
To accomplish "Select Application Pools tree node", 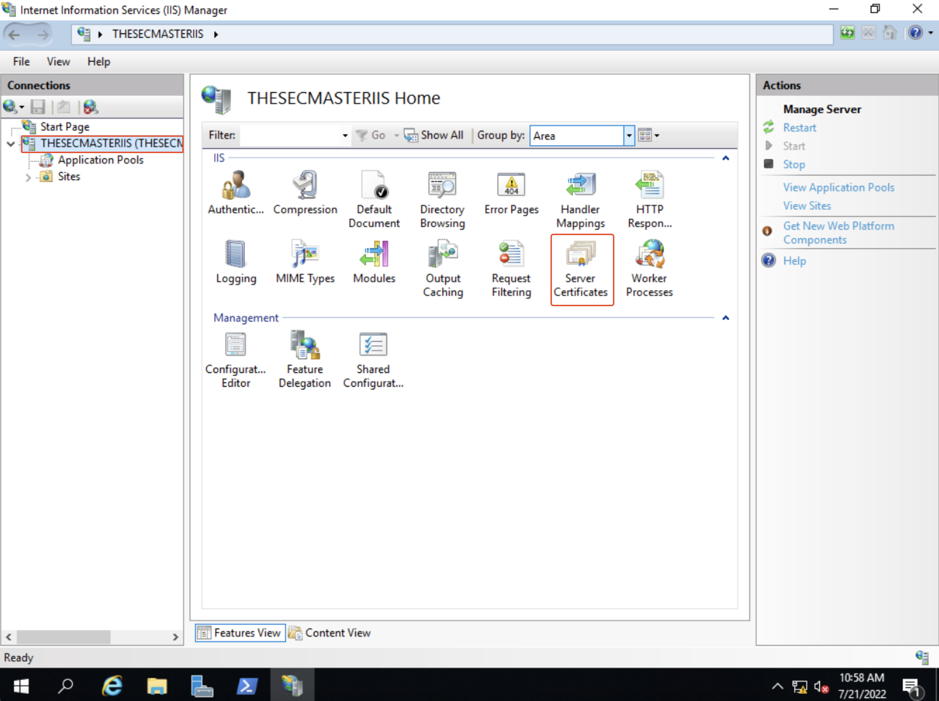I will coord(101,160).
